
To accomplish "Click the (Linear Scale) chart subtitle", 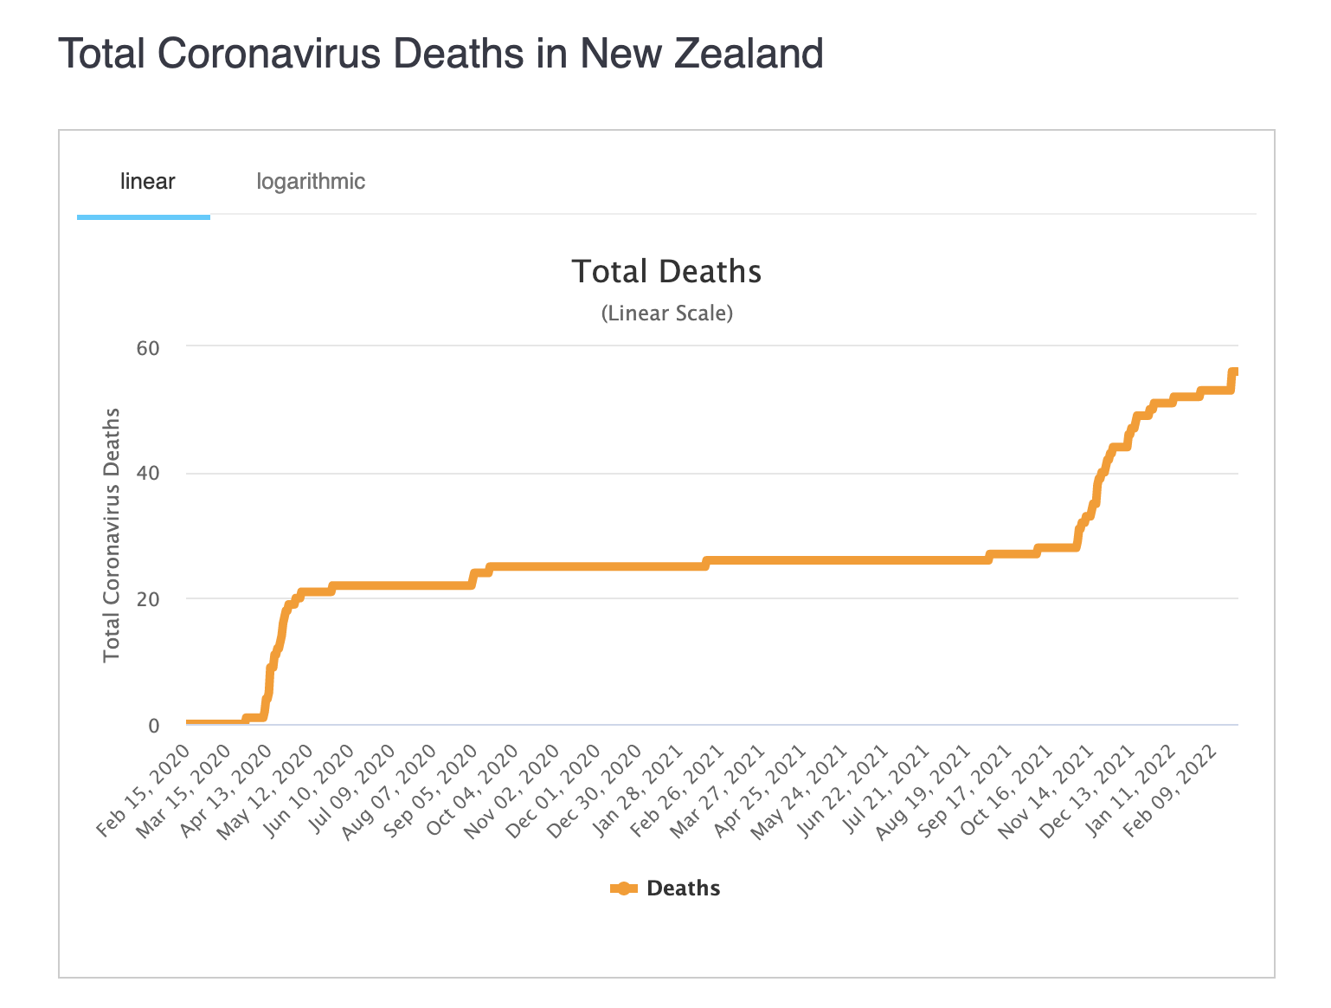I will tap(666, 313).
